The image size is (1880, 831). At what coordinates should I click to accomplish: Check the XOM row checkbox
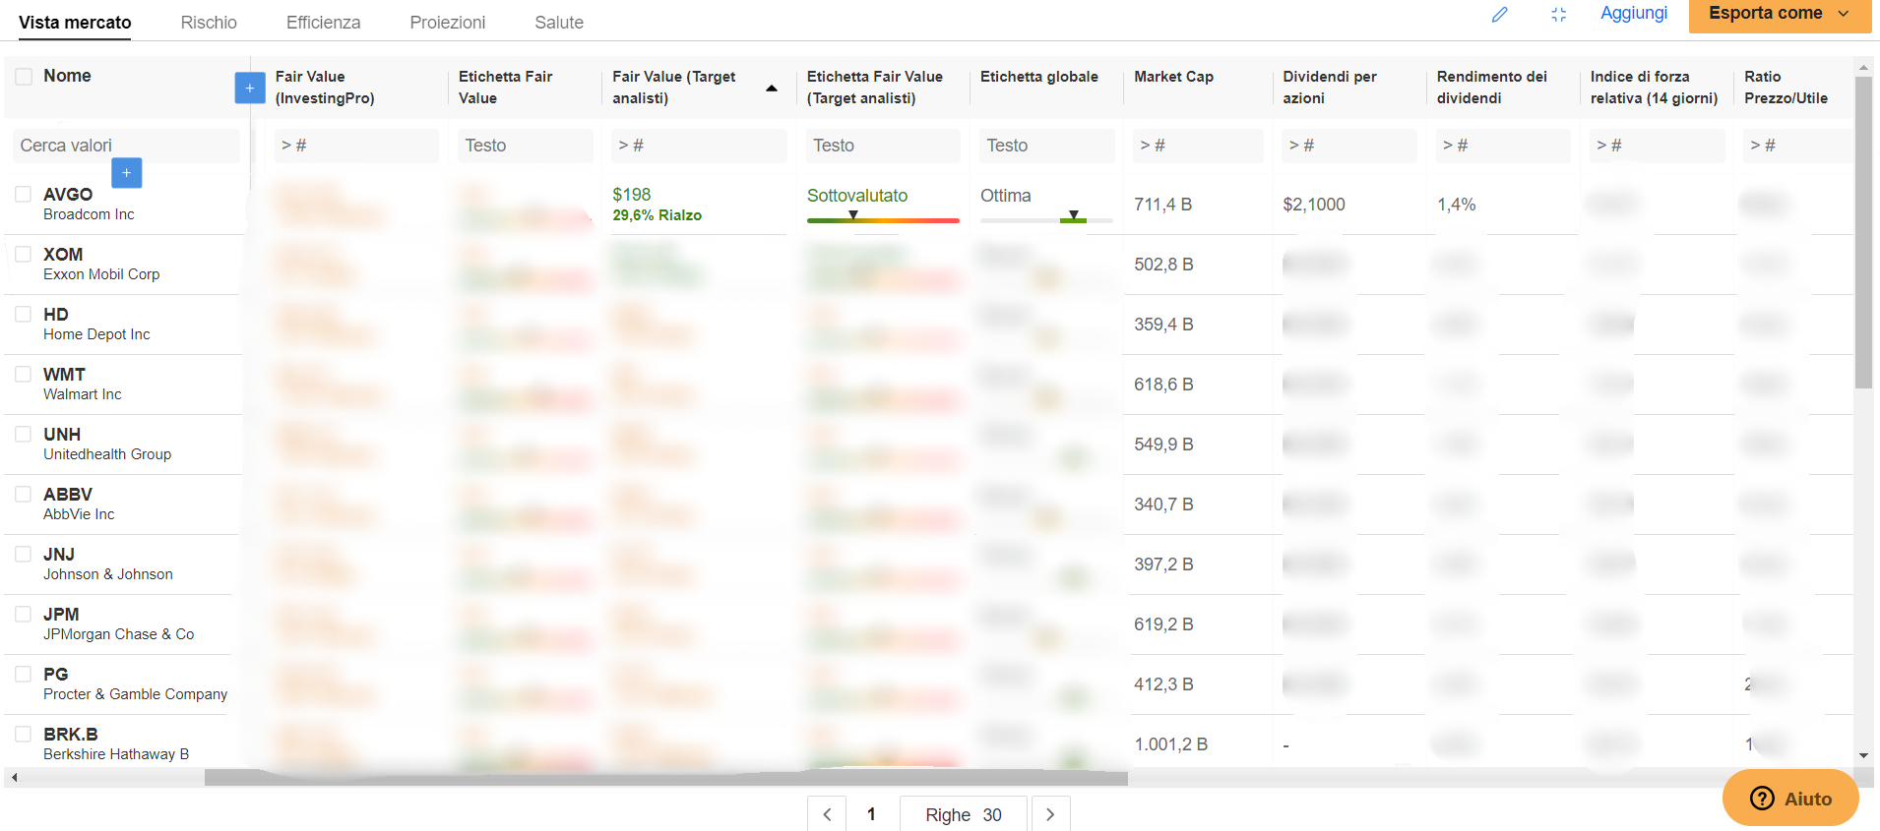click(24, 254)
